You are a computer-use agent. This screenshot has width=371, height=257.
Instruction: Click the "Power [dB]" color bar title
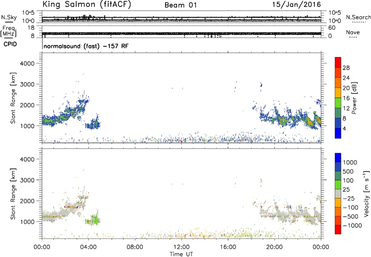point(354,98)
